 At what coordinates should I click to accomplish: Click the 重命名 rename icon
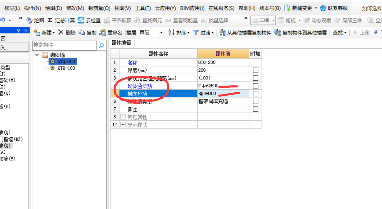click(x=102, y=33)
